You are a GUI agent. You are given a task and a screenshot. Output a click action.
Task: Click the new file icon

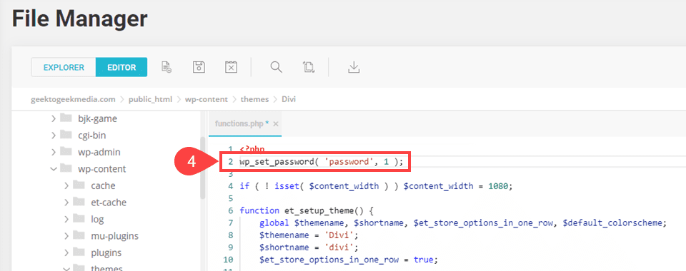point(166,67)
